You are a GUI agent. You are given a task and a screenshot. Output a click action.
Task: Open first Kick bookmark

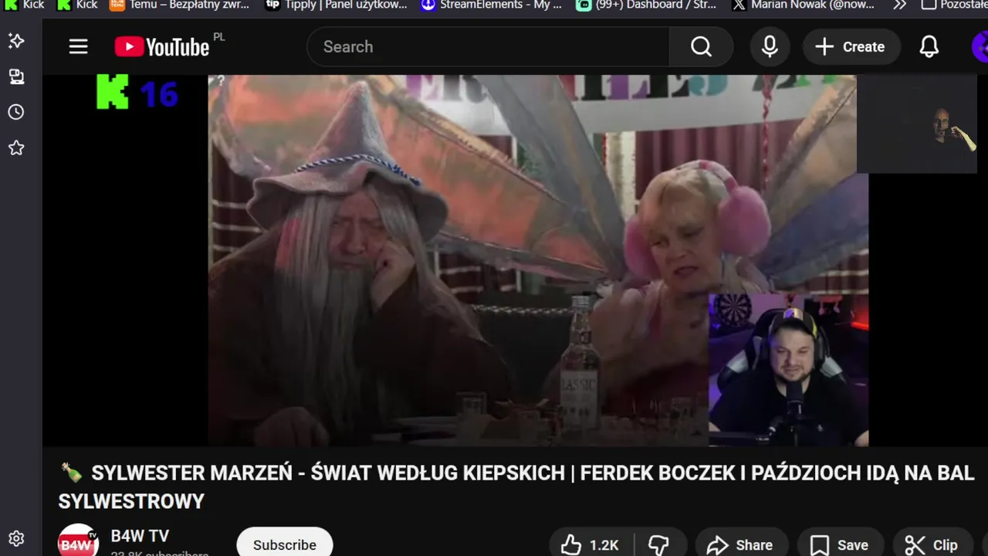click(25, 5)
